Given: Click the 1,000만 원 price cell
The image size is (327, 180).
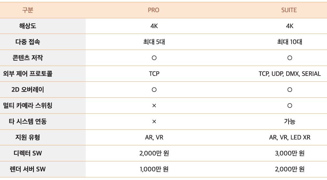Looking at the screenshot, I should coord(154,169).
